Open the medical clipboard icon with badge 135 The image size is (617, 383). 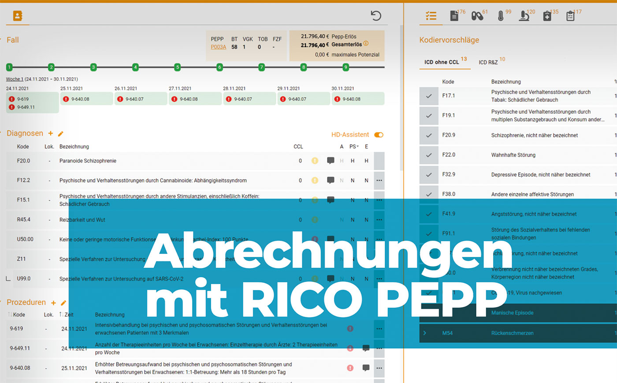(547, 16)
